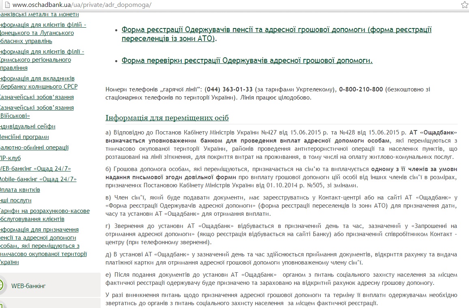Open info for Donetsk and Luhansk branch clients

43,33
